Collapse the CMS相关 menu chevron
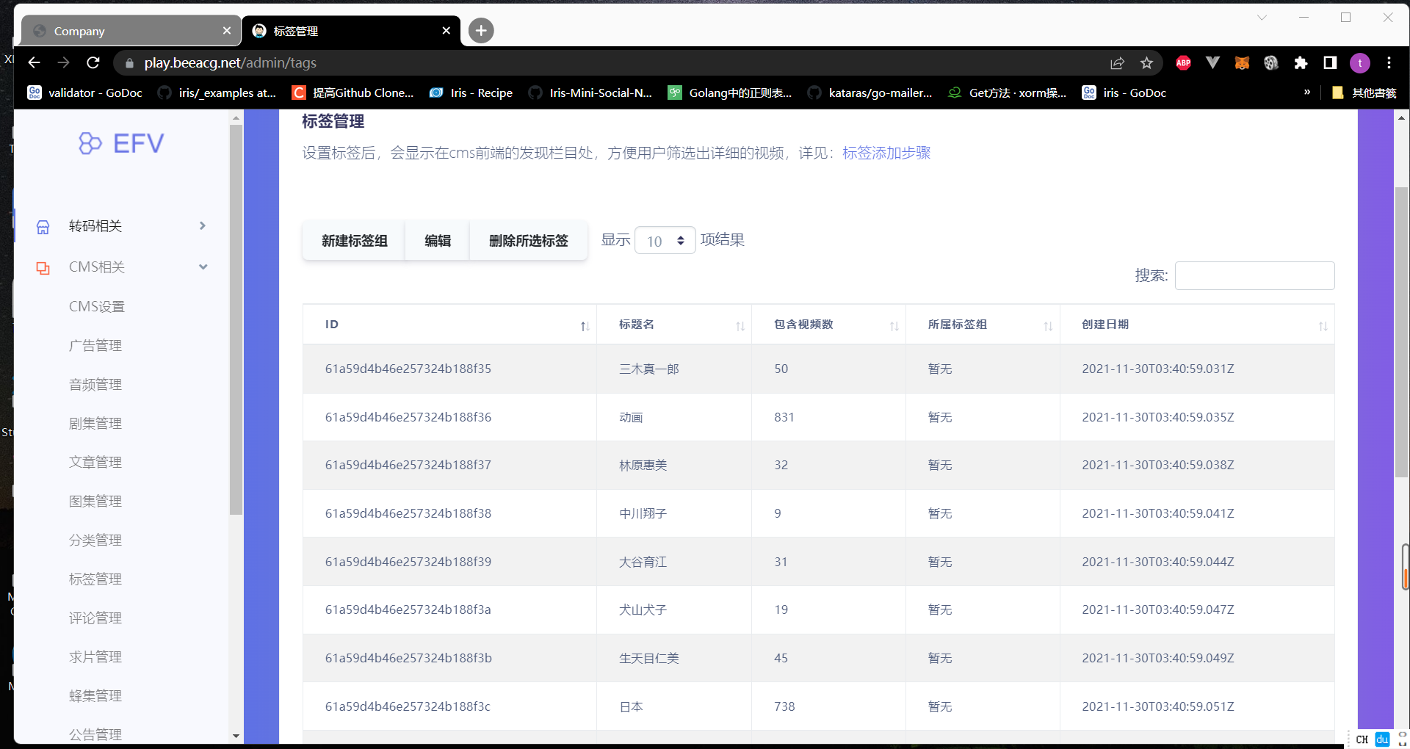Viewport: 1410px width, 749px height. point(203,267)
